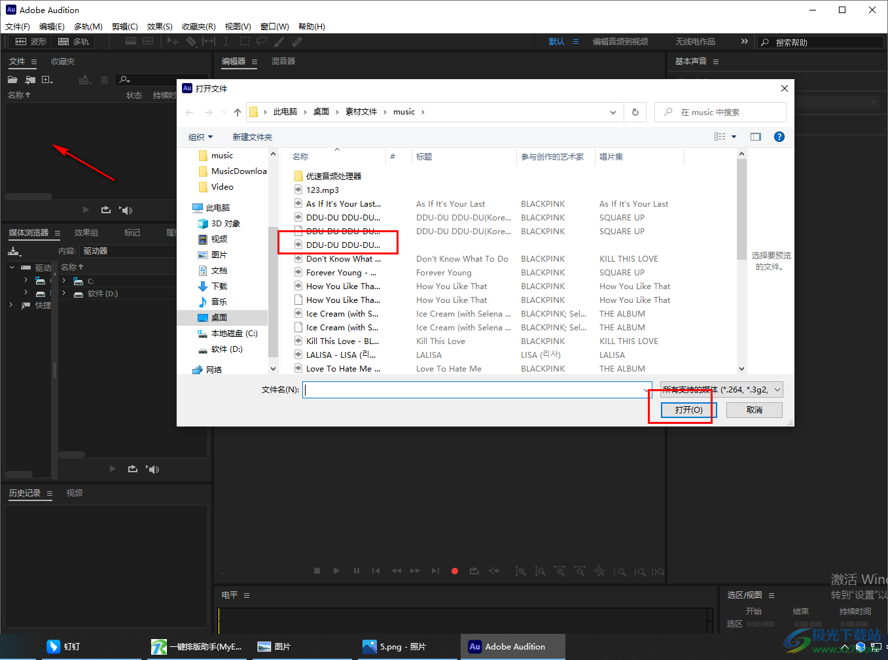Select the 123.mp3 file

pyautogui.click(x=323, y=190)
